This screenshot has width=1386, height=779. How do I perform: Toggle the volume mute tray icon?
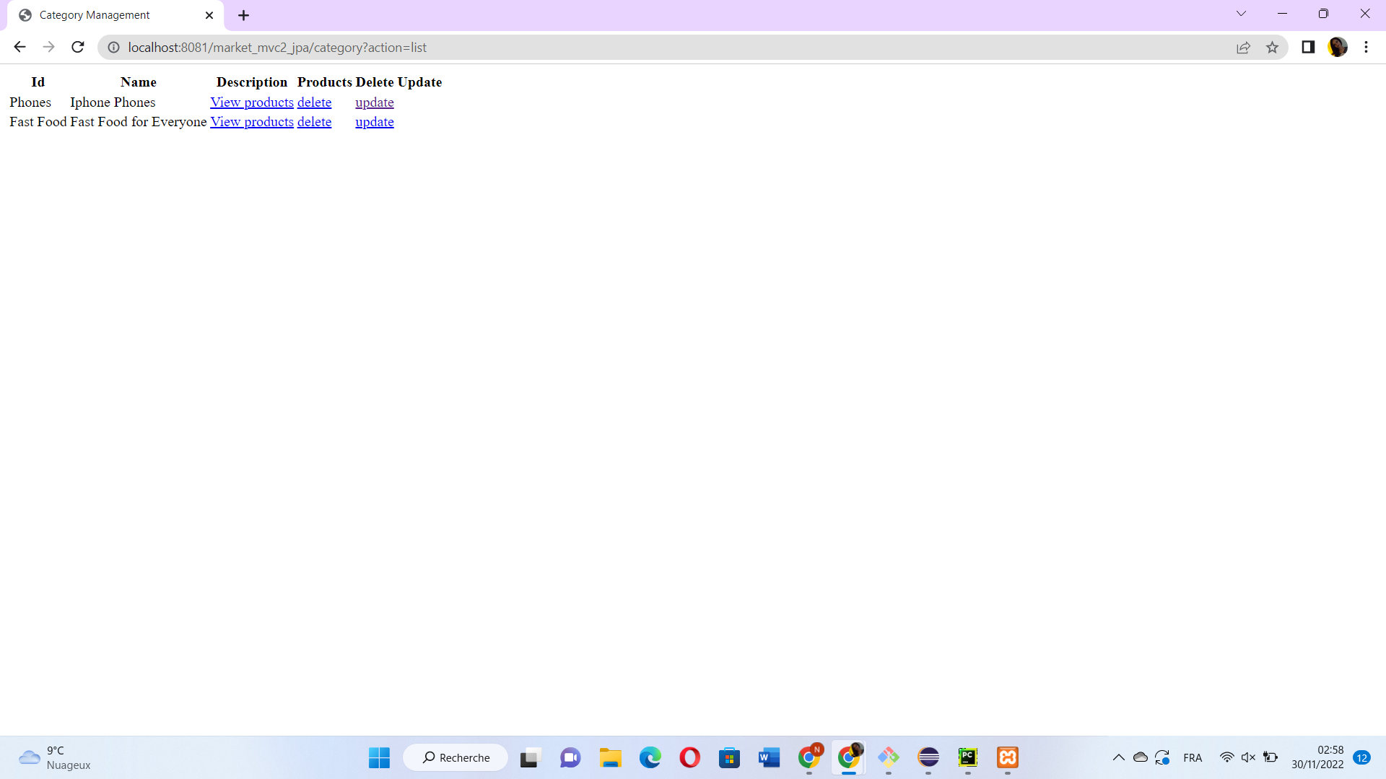(1248, 757)
